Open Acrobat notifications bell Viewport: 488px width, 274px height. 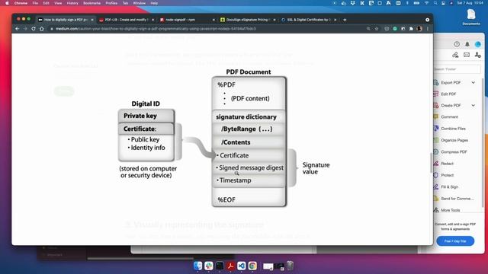467,44
